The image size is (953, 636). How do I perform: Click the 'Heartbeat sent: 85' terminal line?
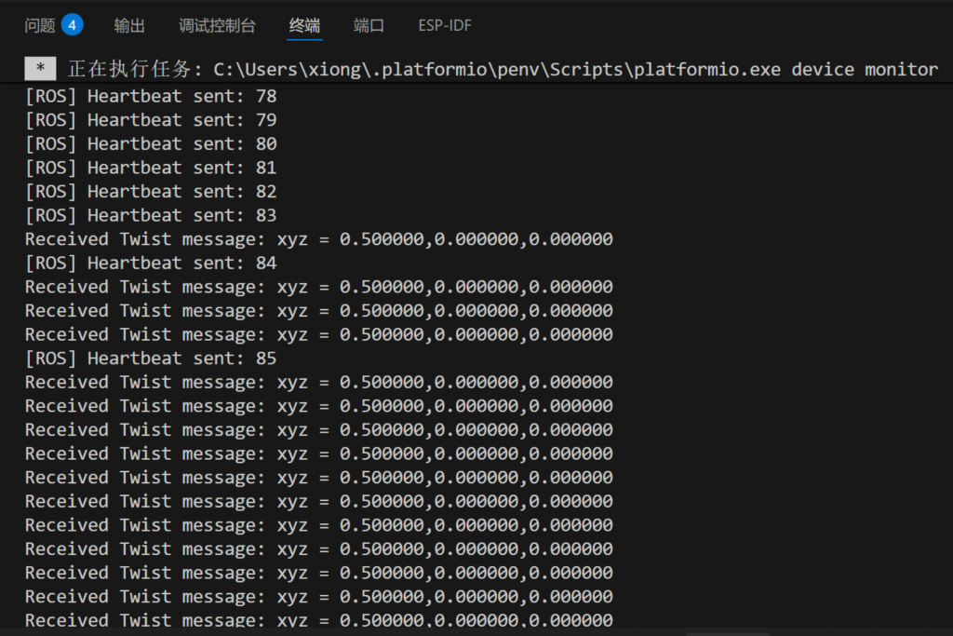[151, 359]
